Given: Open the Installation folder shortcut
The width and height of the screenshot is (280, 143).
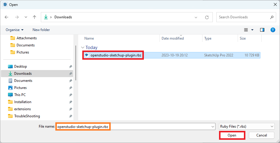Looking at the screenshot, I should [x=20, y=102].
